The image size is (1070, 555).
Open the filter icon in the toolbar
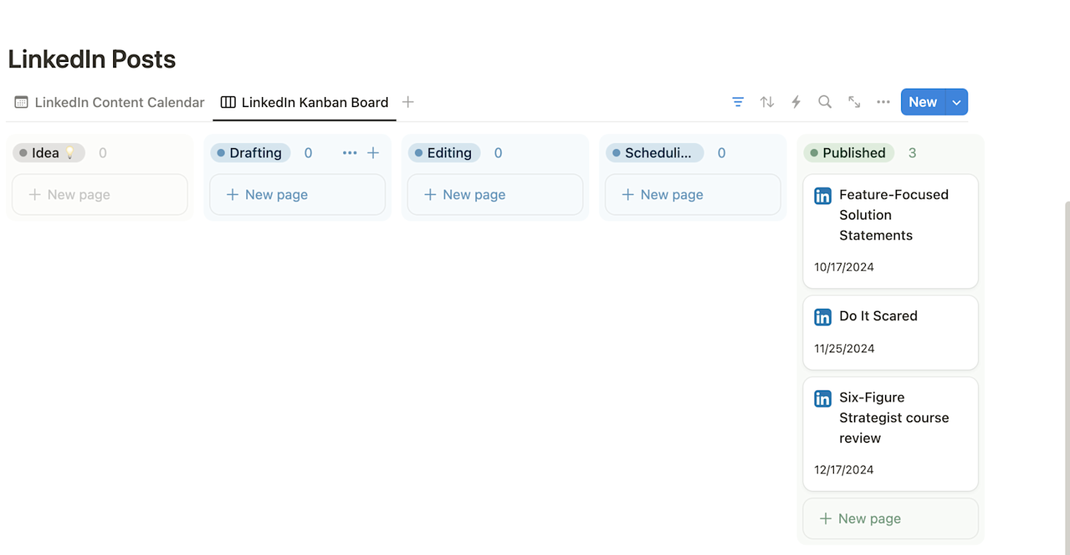[x=738, y=102]
